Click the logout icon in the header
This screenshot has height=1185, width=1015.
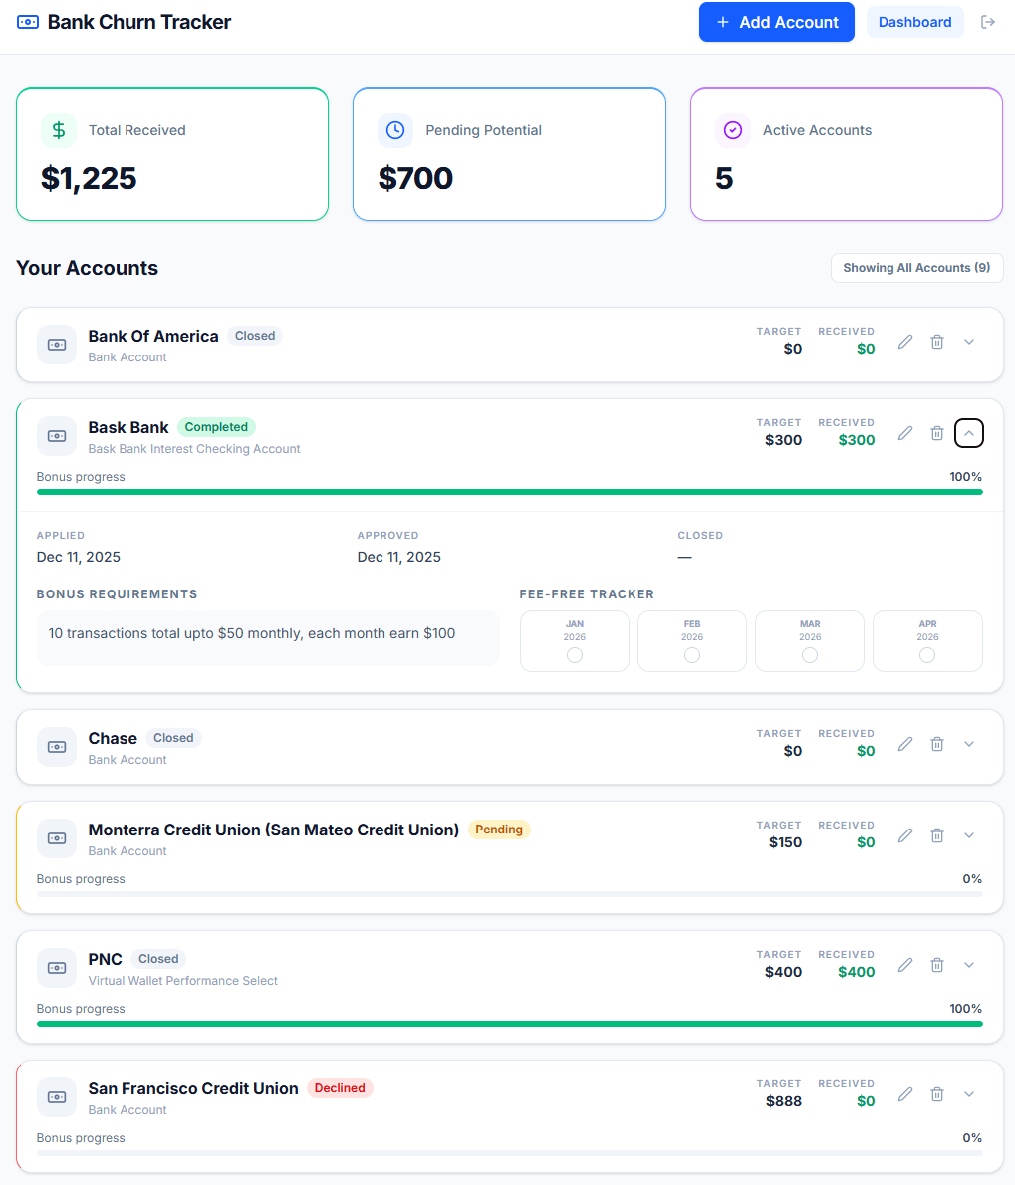point(987,21)
